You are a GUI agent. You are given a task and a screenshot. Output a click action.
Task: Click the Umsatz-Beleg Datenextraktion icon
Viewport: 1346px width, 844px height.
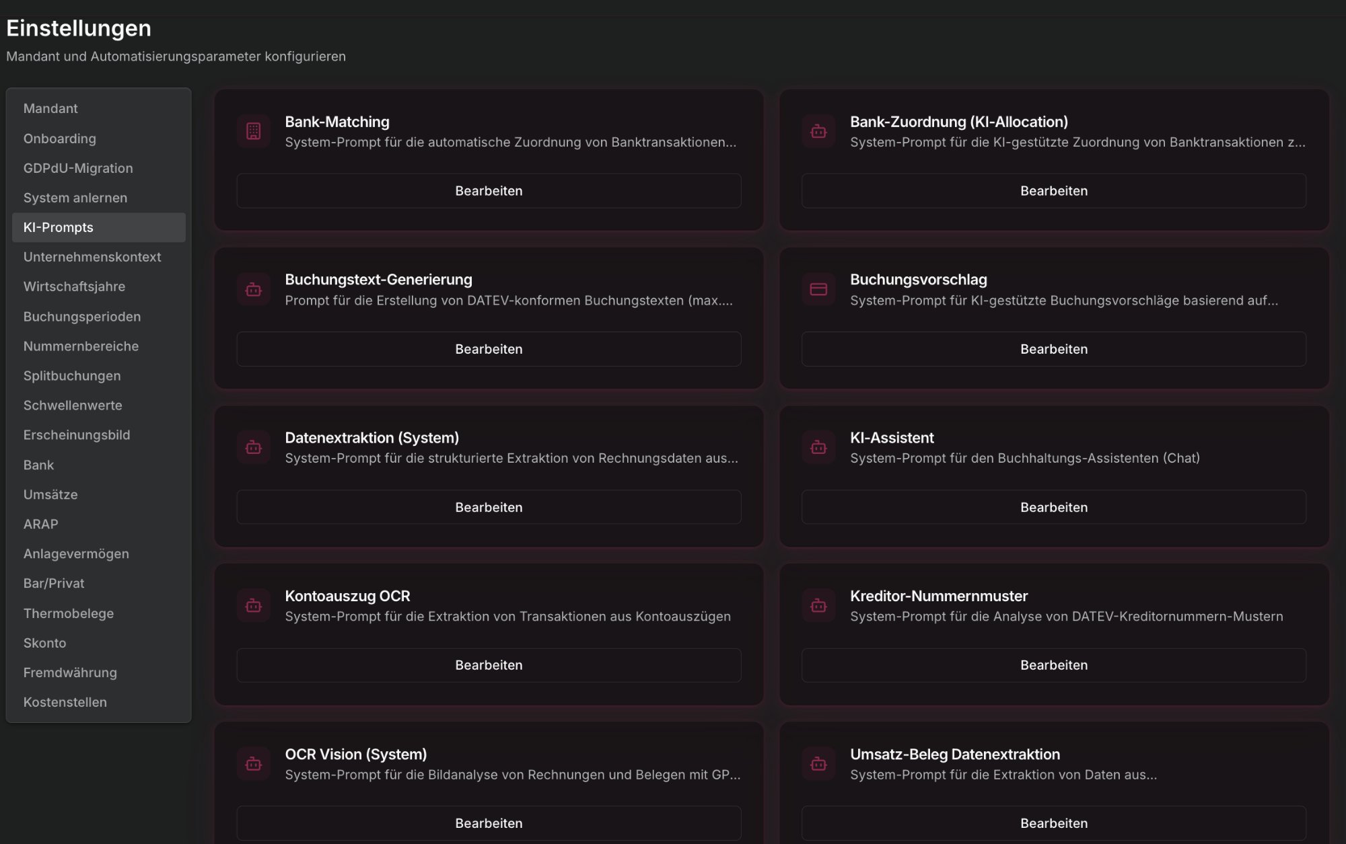(818, 764)
